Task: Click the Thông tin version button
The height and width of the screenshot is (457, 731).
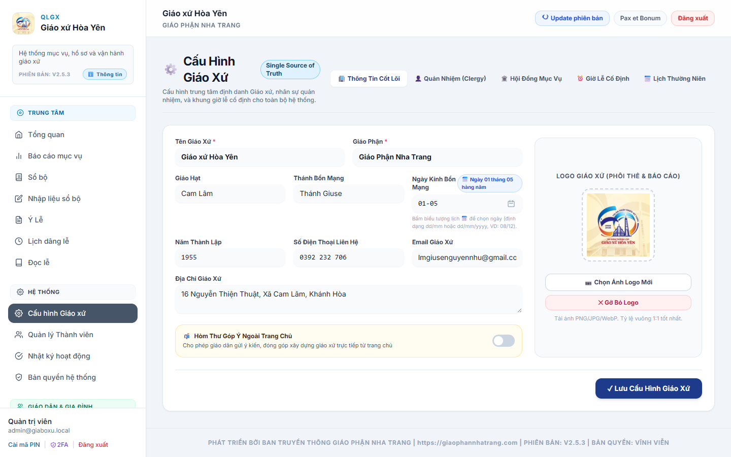Action: (105, 74)
